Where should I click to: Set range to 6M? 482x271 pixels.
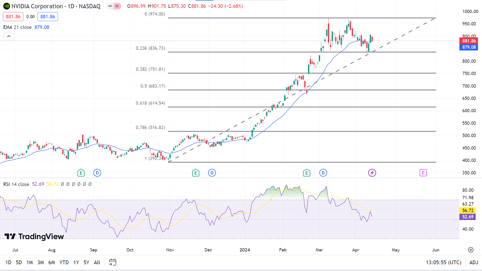(x=52, y=262)
